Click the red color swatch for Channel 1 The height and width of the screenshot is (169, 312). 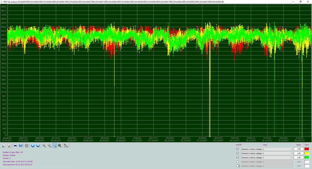[307, 149]
